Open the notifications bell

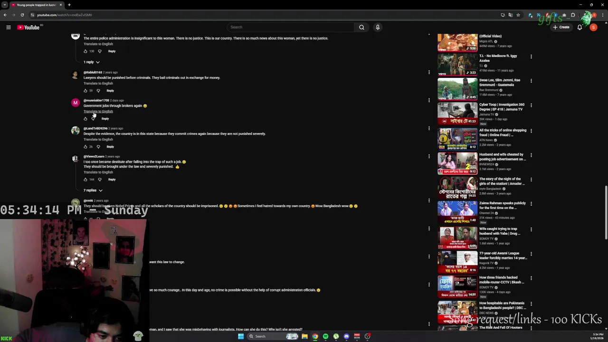(579, 27)
